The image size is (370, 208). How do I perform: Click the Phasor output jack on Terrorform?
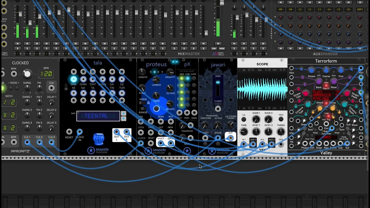[x=305, y=143]
